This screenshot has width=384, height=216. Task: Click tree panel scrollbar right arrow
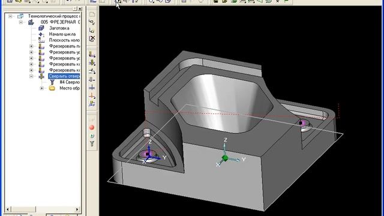(77, 209)
